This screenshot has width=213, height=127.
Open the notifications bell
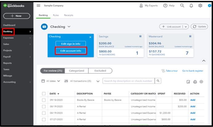[191, 6]
